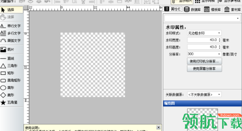
Task: Switch to the 属性栏 tab
Action: point(173,9)
